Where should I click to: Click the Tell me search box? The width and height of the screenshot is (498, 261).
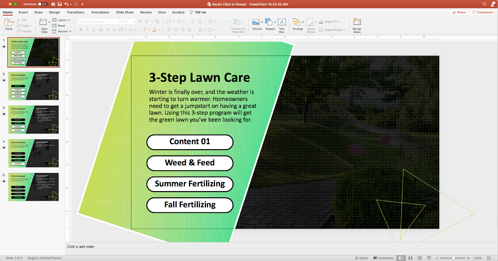[x=198, y=12]
